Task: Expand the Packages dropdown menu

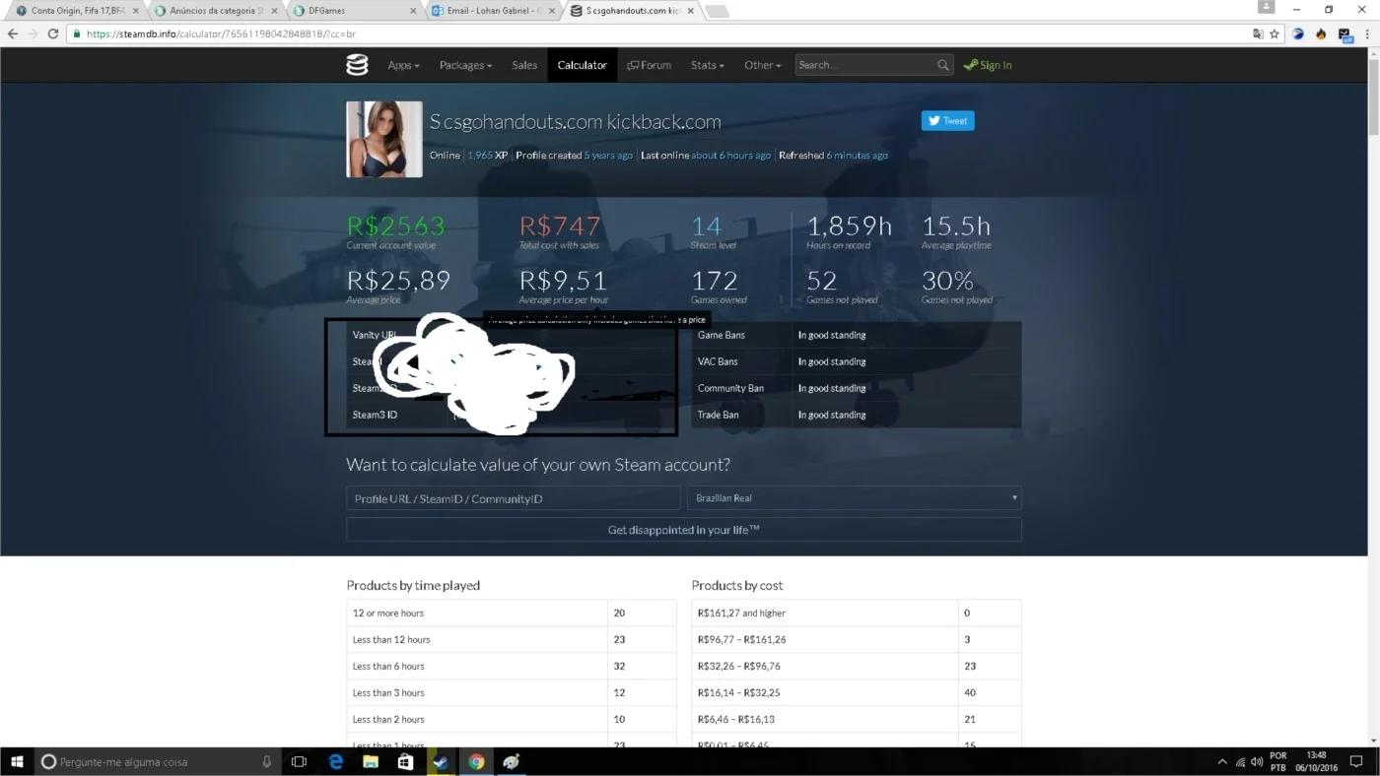Action: coord(465,65)
